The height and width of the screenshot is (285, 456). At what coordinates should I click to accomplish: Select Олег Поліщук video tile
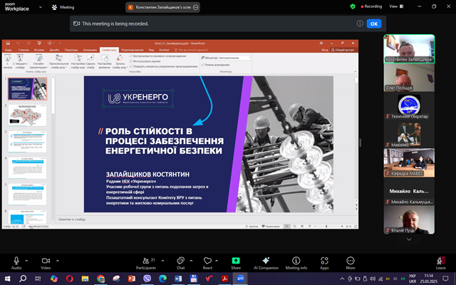point(409,78)
